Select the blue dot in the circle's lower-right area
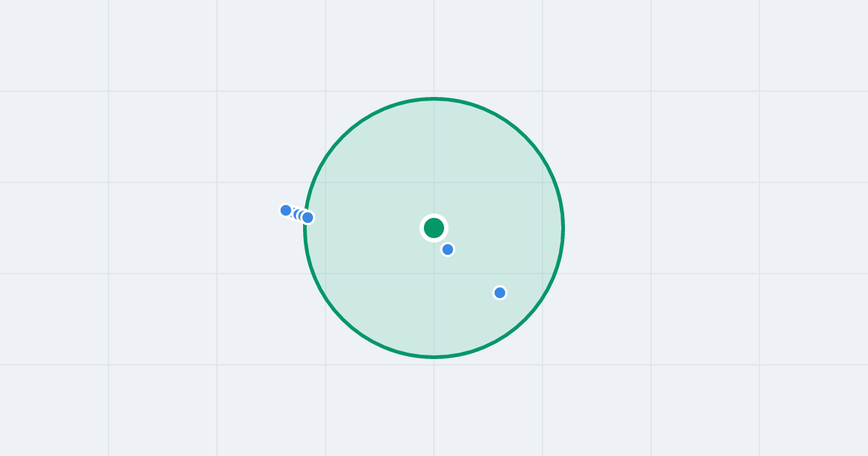This screenshot has width=868, height=456. click(500, 293)
